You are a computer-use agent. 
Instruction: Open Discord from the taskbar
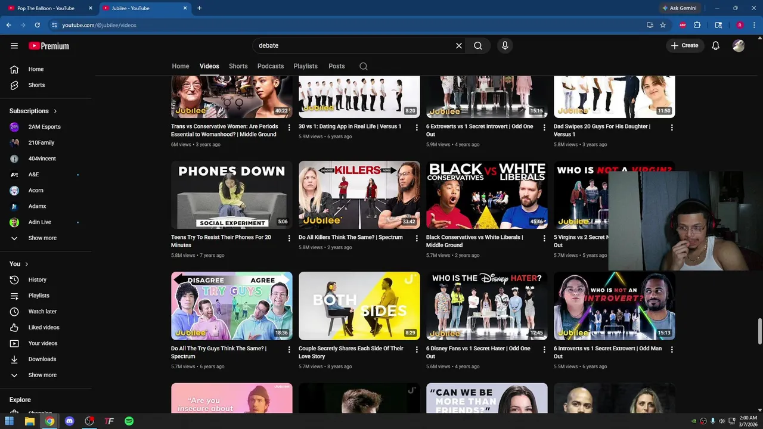click(69, 421)
